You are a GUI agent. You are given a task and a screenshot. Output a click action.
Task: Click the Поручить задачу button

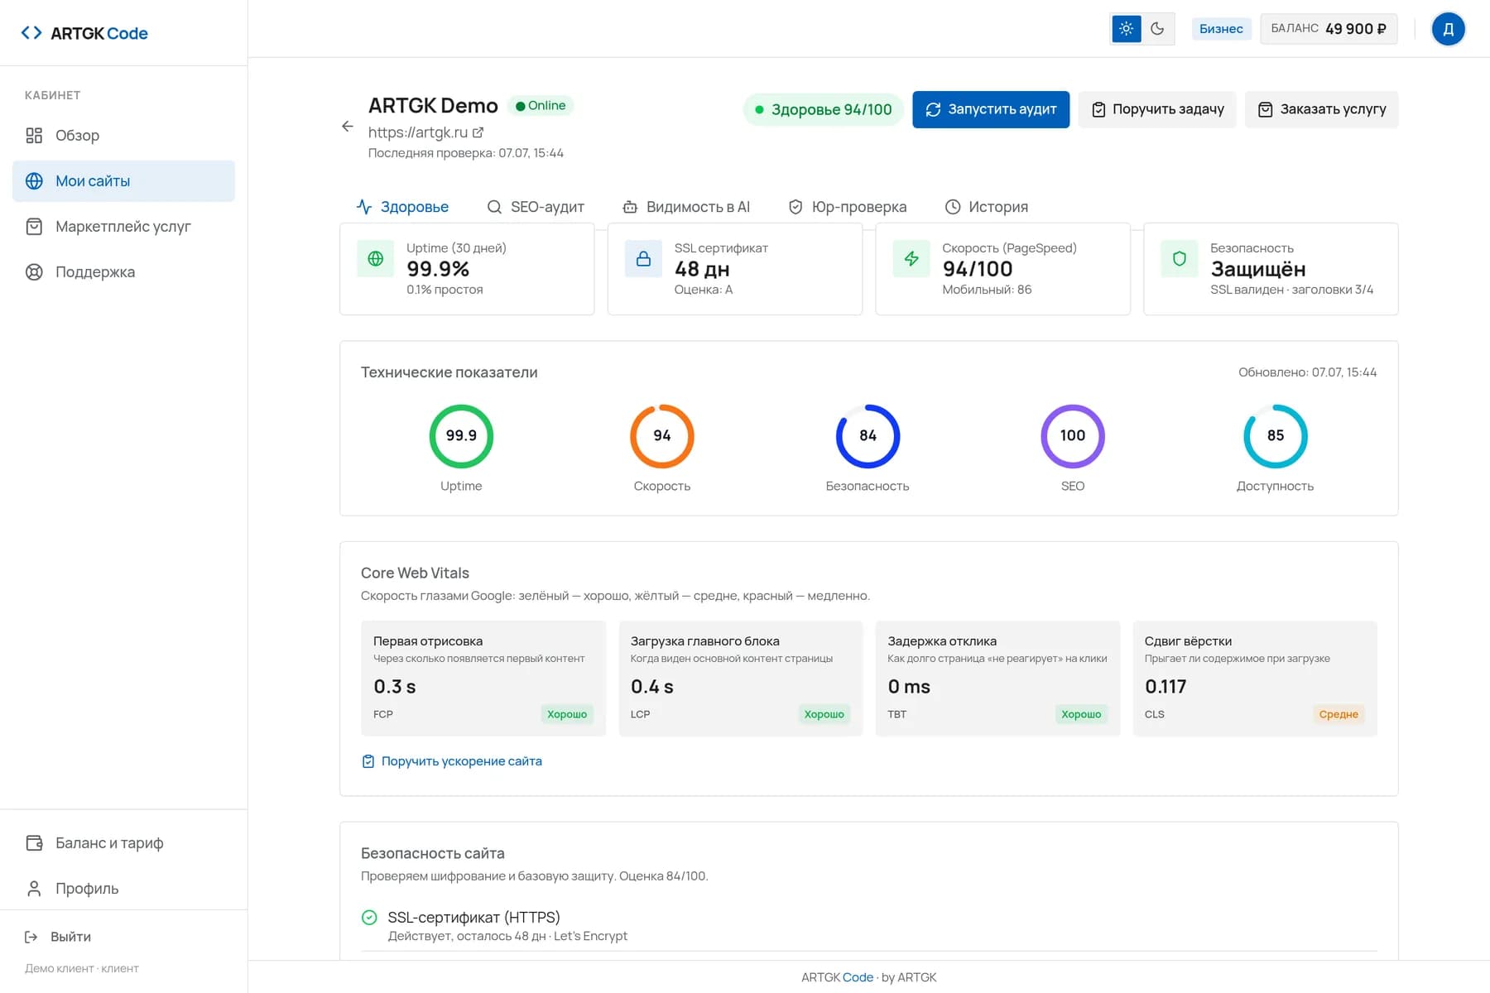coord(1157,109)
